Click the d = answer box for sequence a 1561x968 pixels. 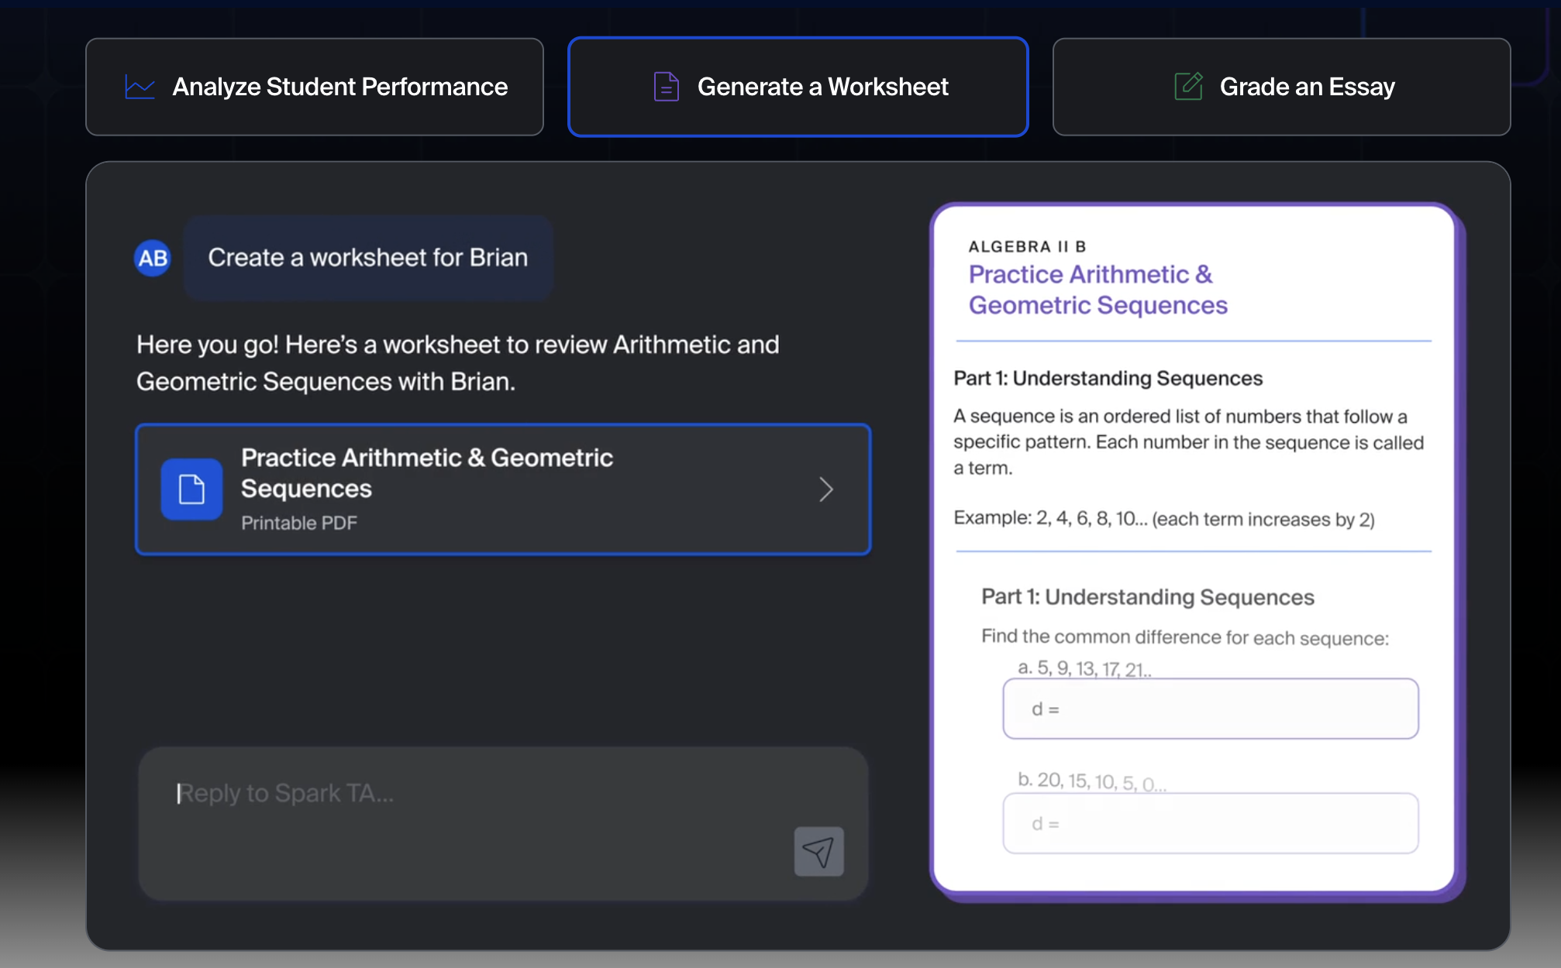tap(1210, 709)
